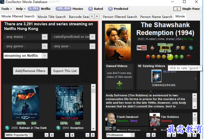The height and width of the screenshot is (139, 205).
Task: Switch to Person Name Search tab
Action: tap(156, 17)
